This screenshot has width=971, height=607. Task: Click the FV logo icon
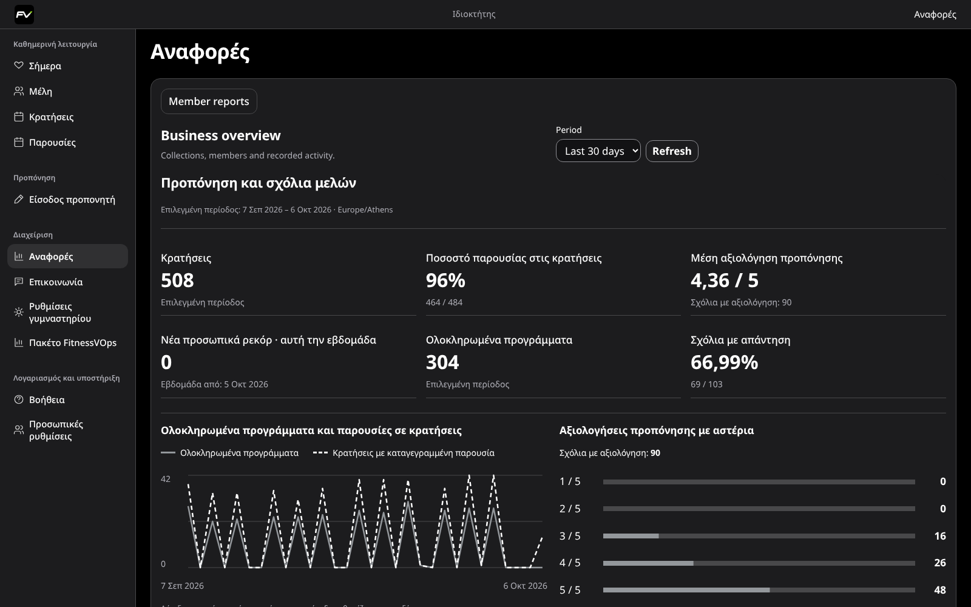pos(24,15)
